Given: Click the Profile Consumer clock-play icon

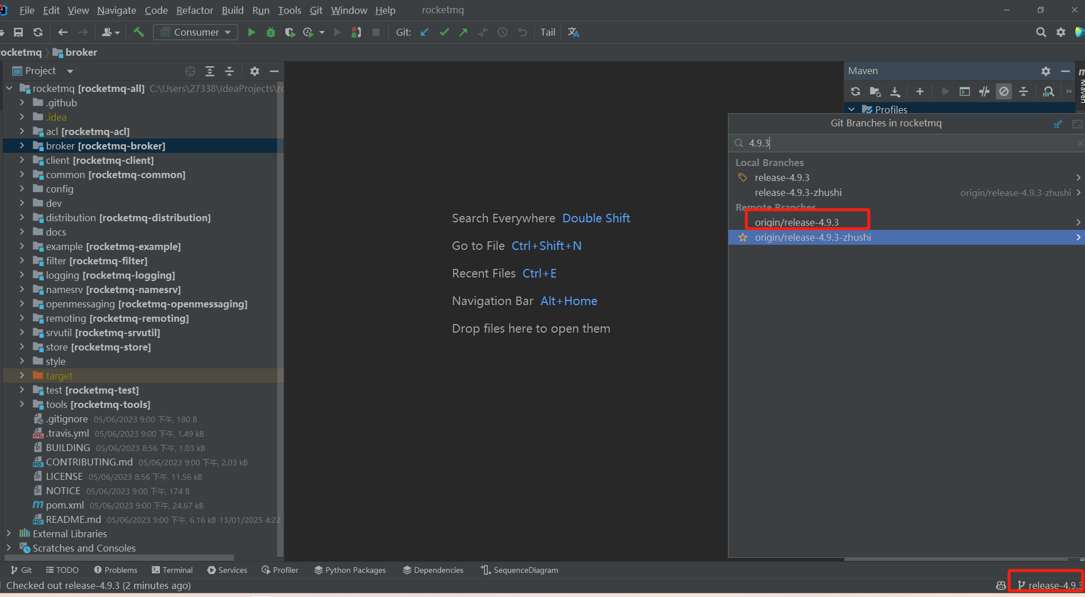Looking at the screenshot, I should [309, 32].
